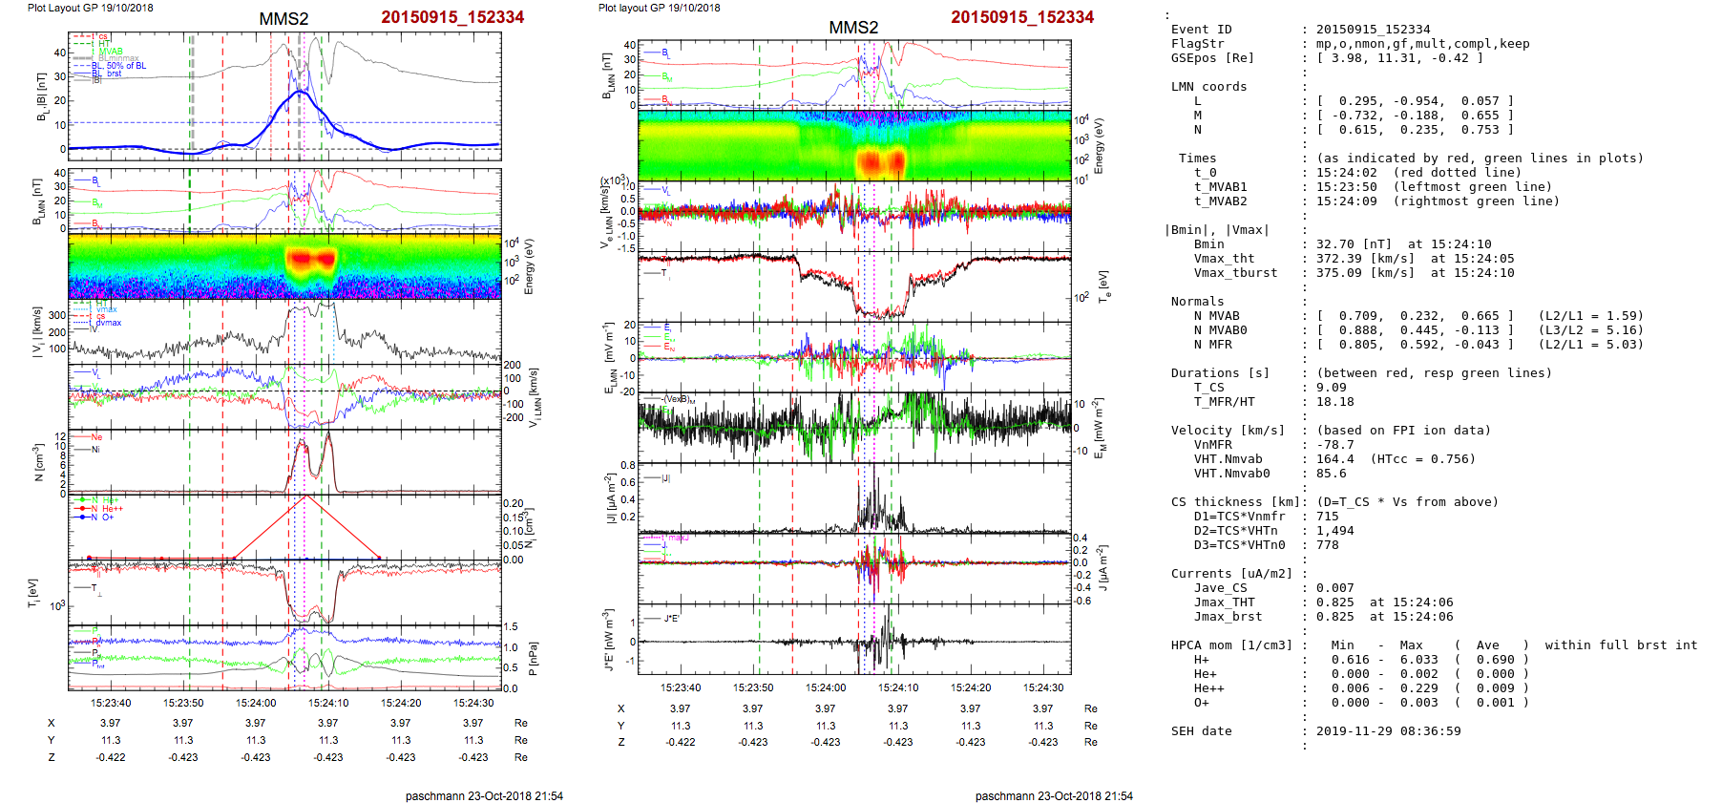The image size is (1722, 803).
Task: Select the red 20150915_152334 heading over the right plot
Action: 1022,17
